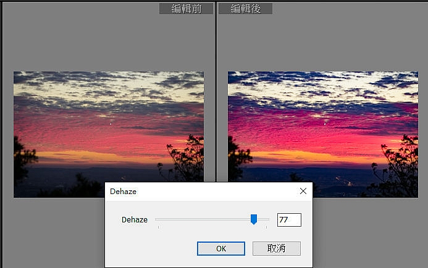Click the blue Dehaze slider handle

(x=254, y=219)
